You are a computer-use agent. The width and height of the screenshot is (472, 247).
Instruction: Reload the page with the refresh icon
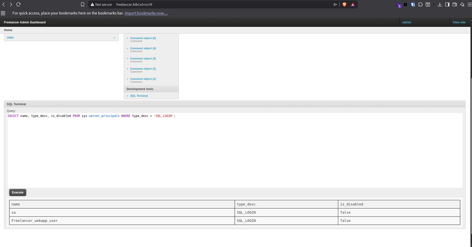point(18,4)
